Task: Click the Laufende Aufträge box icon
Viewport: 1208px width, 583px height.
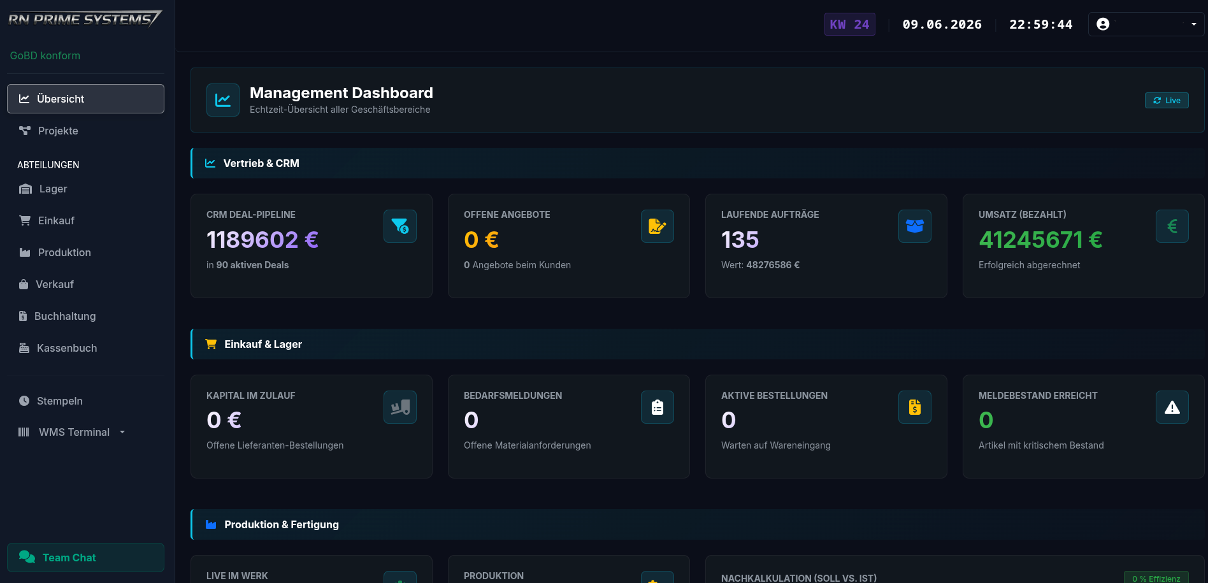Action: tap(915, 226)
